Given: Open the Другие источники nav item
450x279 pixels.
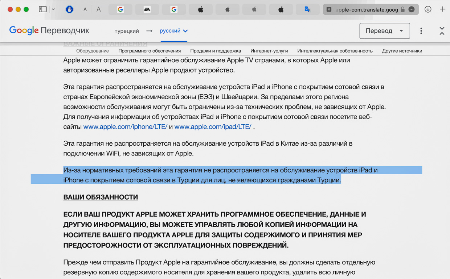Looking at the screenshot, I should (x=402, y=51).
